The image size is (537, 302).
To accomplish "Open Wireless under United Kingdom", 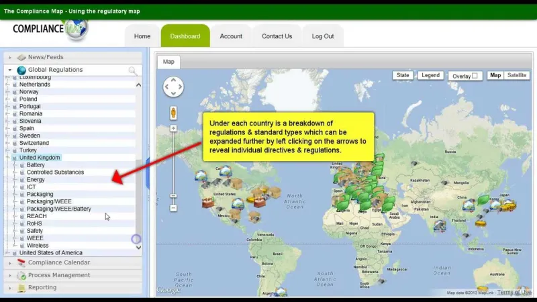I will pos(38,246).
